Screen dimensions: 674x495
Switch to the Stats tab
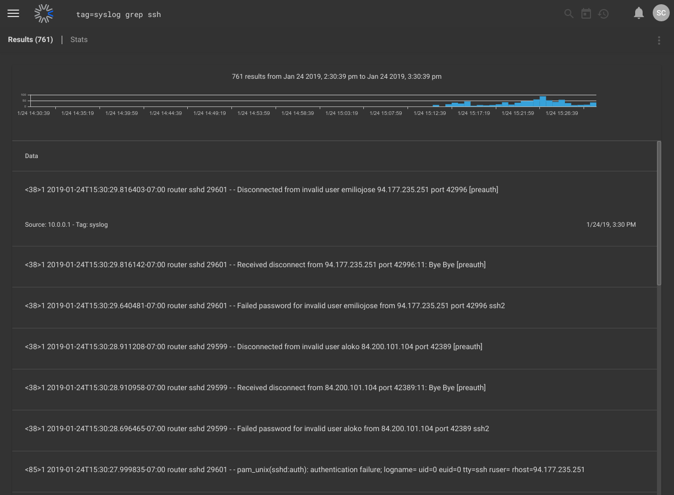click(79, 39)
